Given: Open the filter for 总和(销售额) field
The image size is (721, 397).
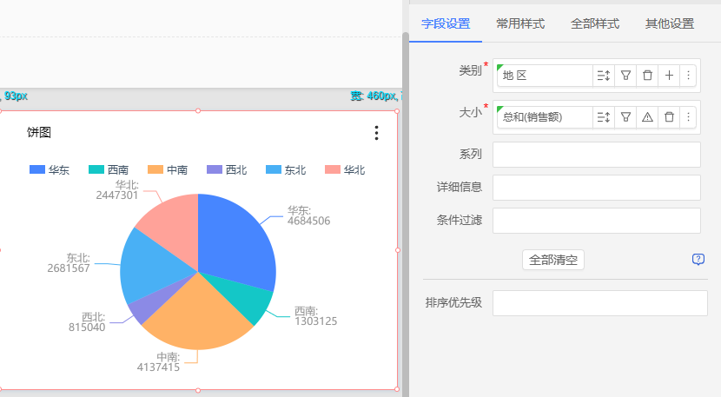Looking at the screenshot, I should [x=625, y=116].
